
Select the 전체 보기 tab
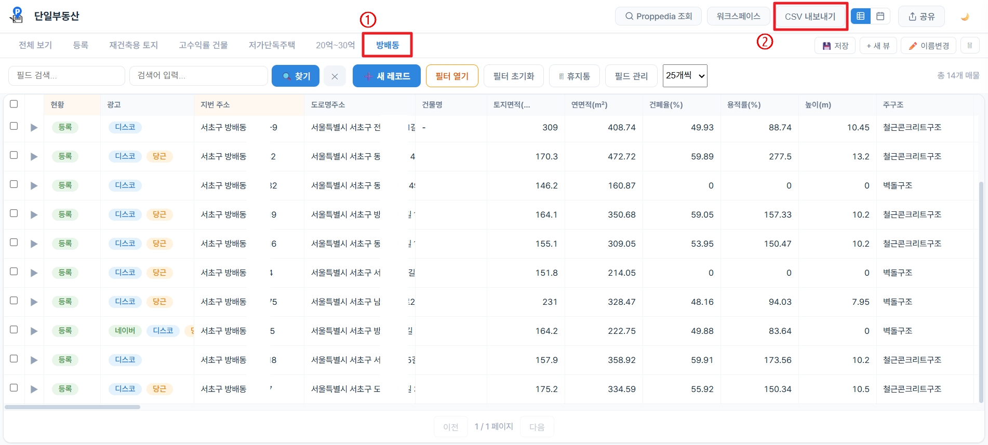[35, 45]
